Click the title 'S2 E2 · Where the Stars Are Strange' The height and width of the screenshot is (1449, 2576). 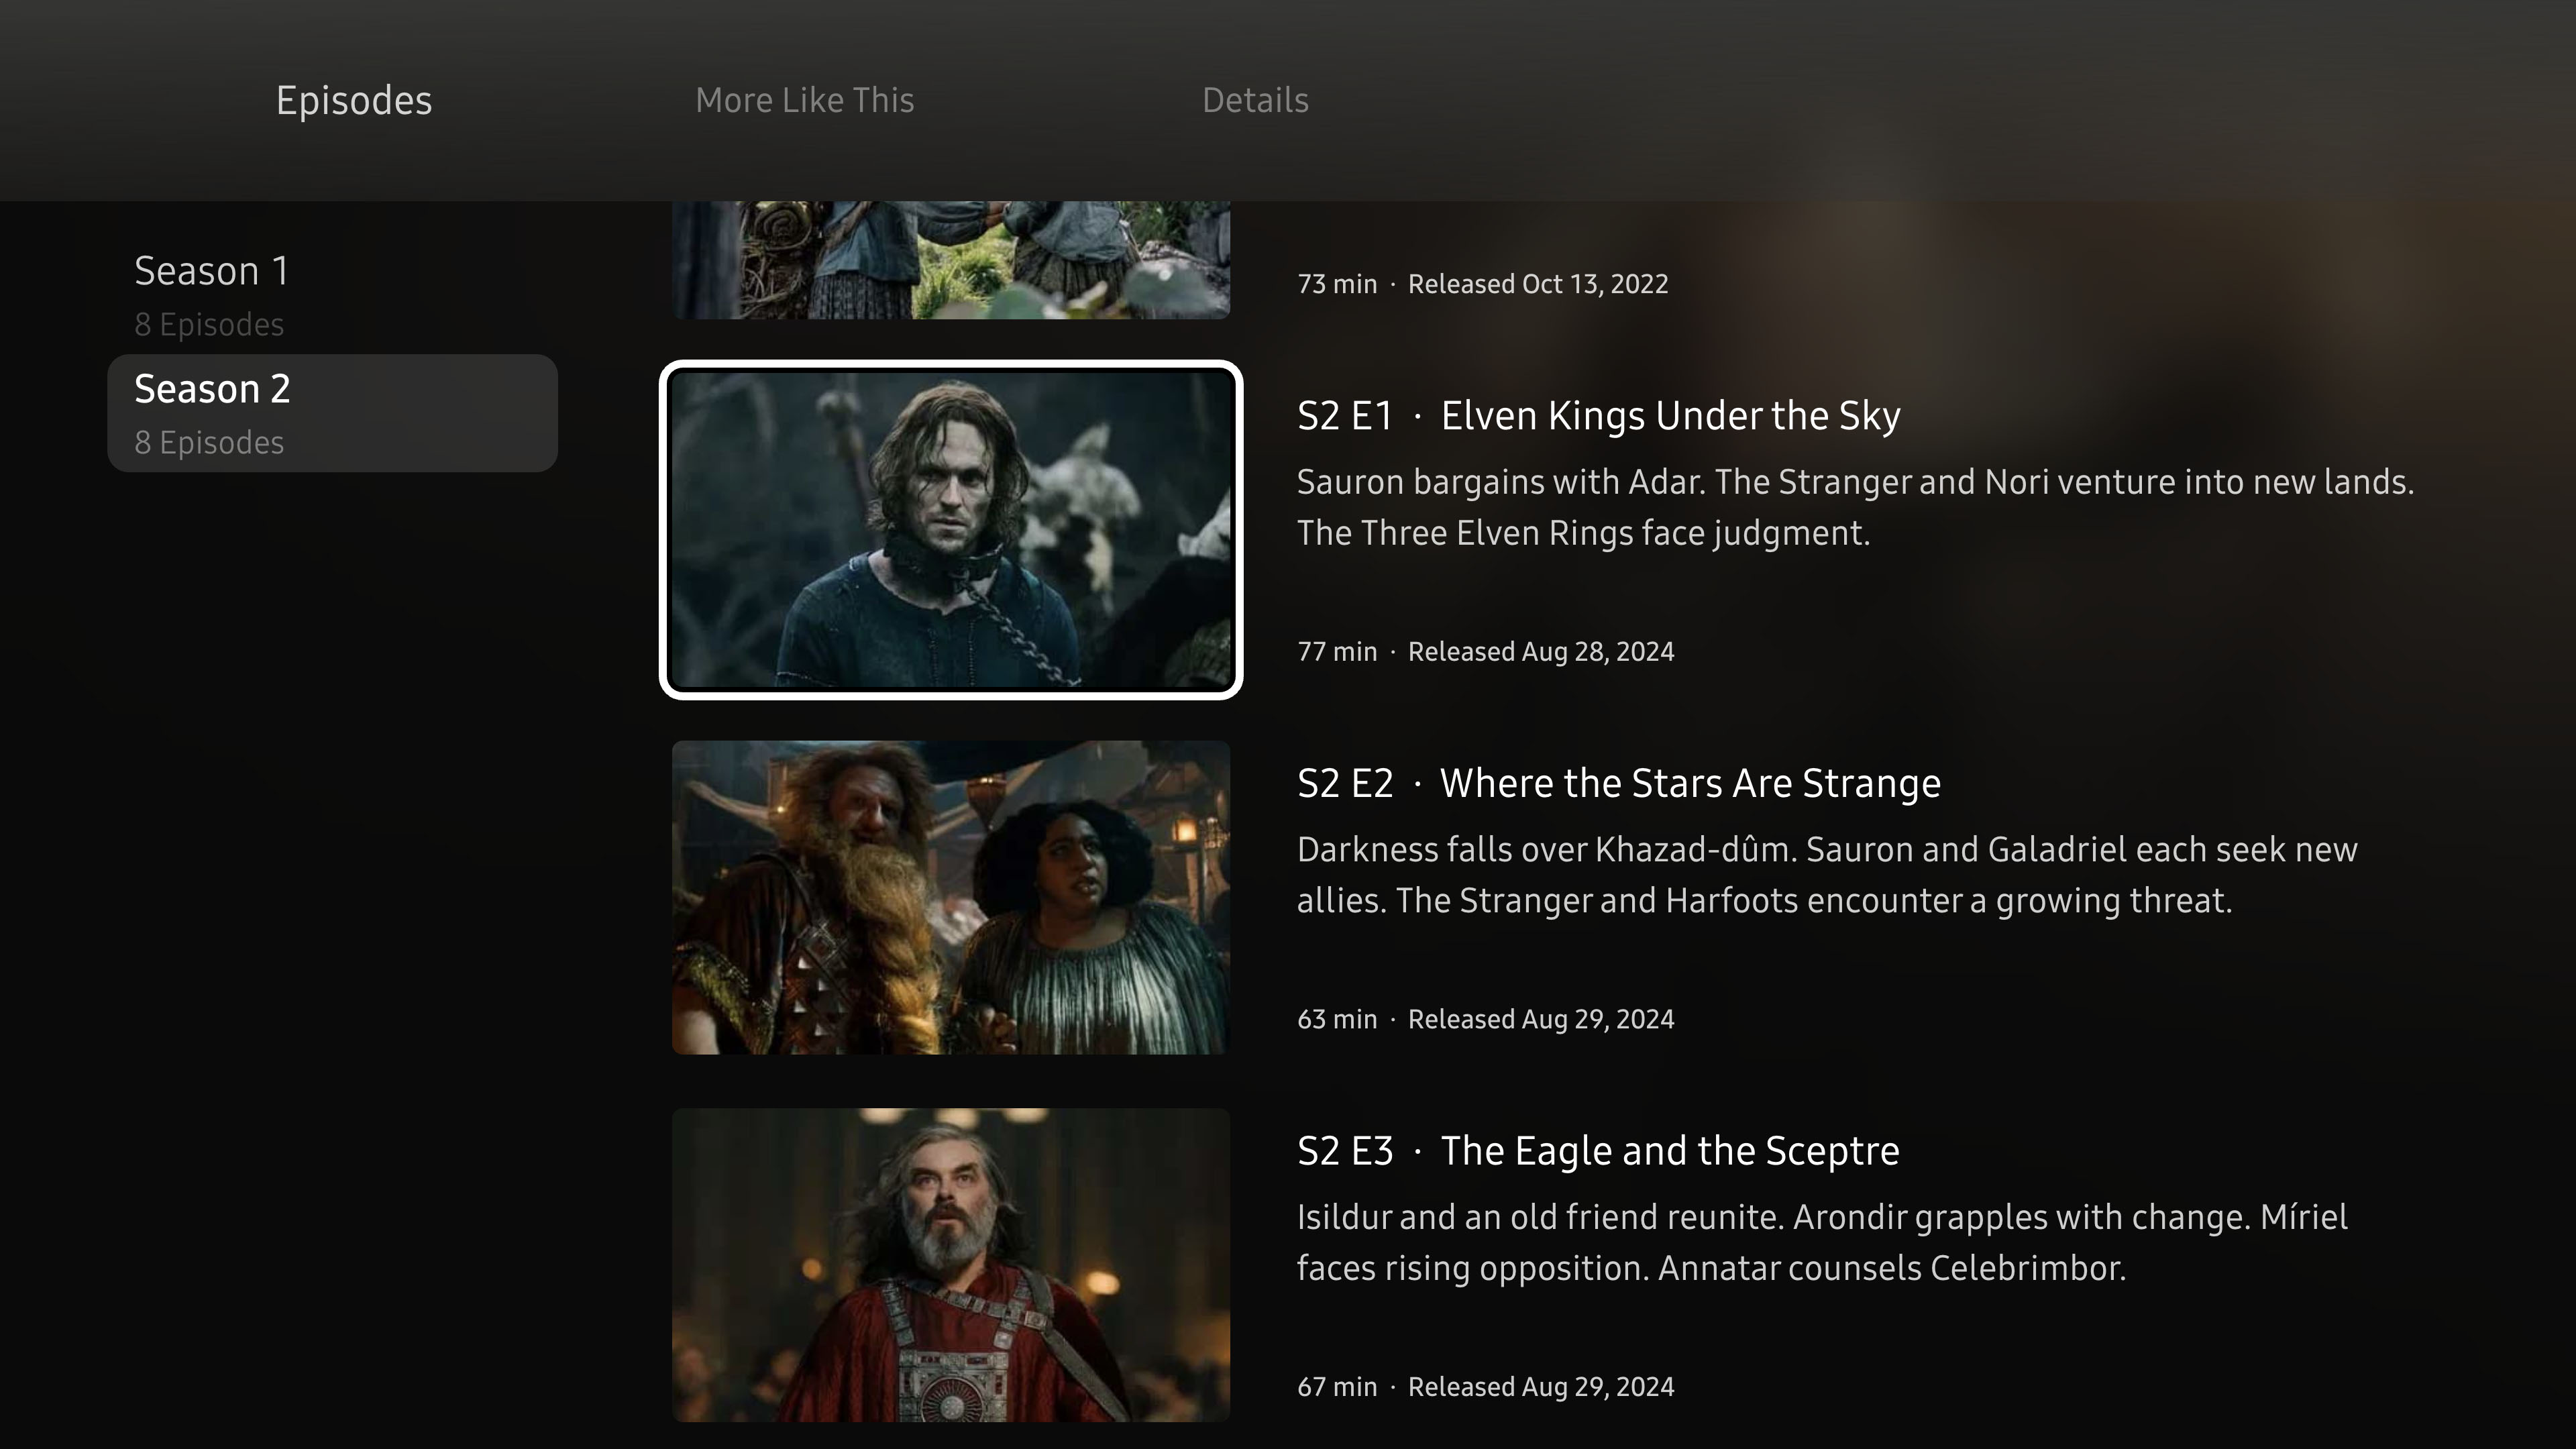(1618, 784)
